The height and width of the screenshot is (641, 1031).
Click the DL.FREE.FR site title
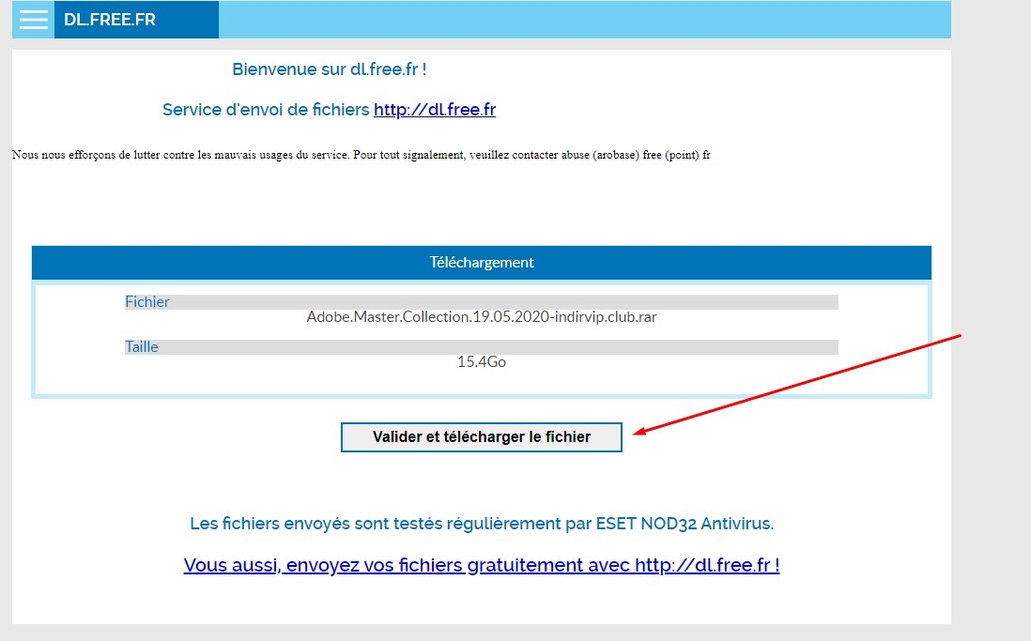coord(110,20)
